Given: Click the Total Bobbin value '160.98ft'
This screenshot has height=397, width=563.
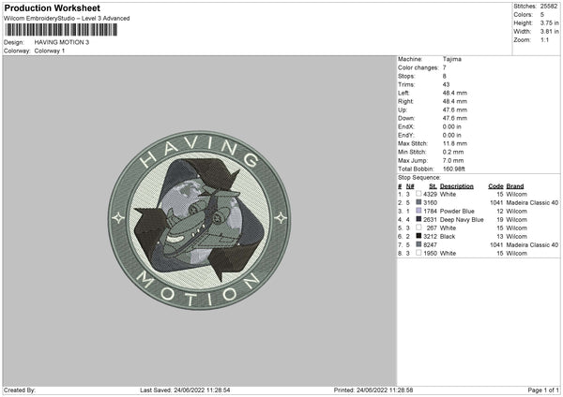Looking at the screenshot, I should pos(454,169).
